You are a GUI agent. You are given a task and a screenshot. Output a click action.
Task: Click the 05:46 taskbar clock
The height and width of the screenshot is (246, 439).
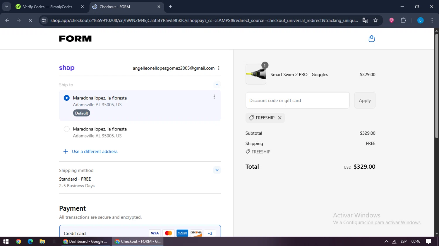click(416, 241)
